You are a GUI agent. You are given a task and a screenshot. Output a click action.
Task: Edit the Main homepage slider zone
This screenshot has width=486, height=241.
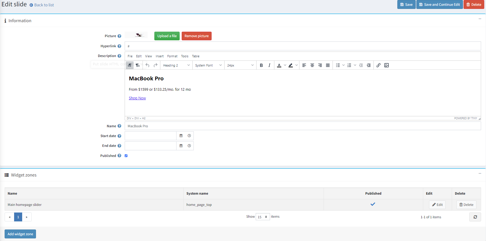pos(437,205)
